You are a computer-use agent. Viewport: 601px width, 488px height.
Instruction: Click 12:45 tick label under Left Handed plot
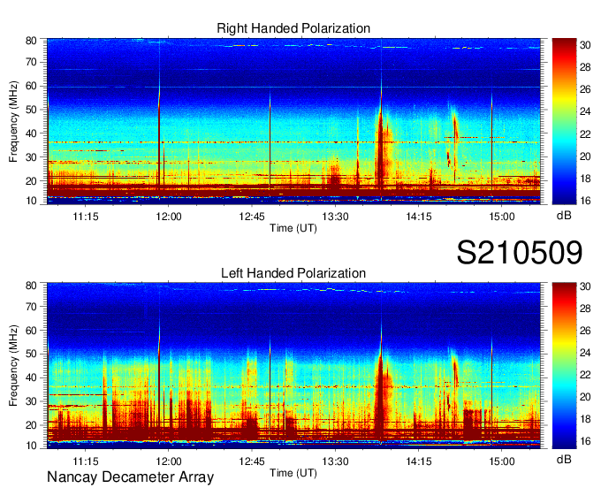[x=252, y=461]
